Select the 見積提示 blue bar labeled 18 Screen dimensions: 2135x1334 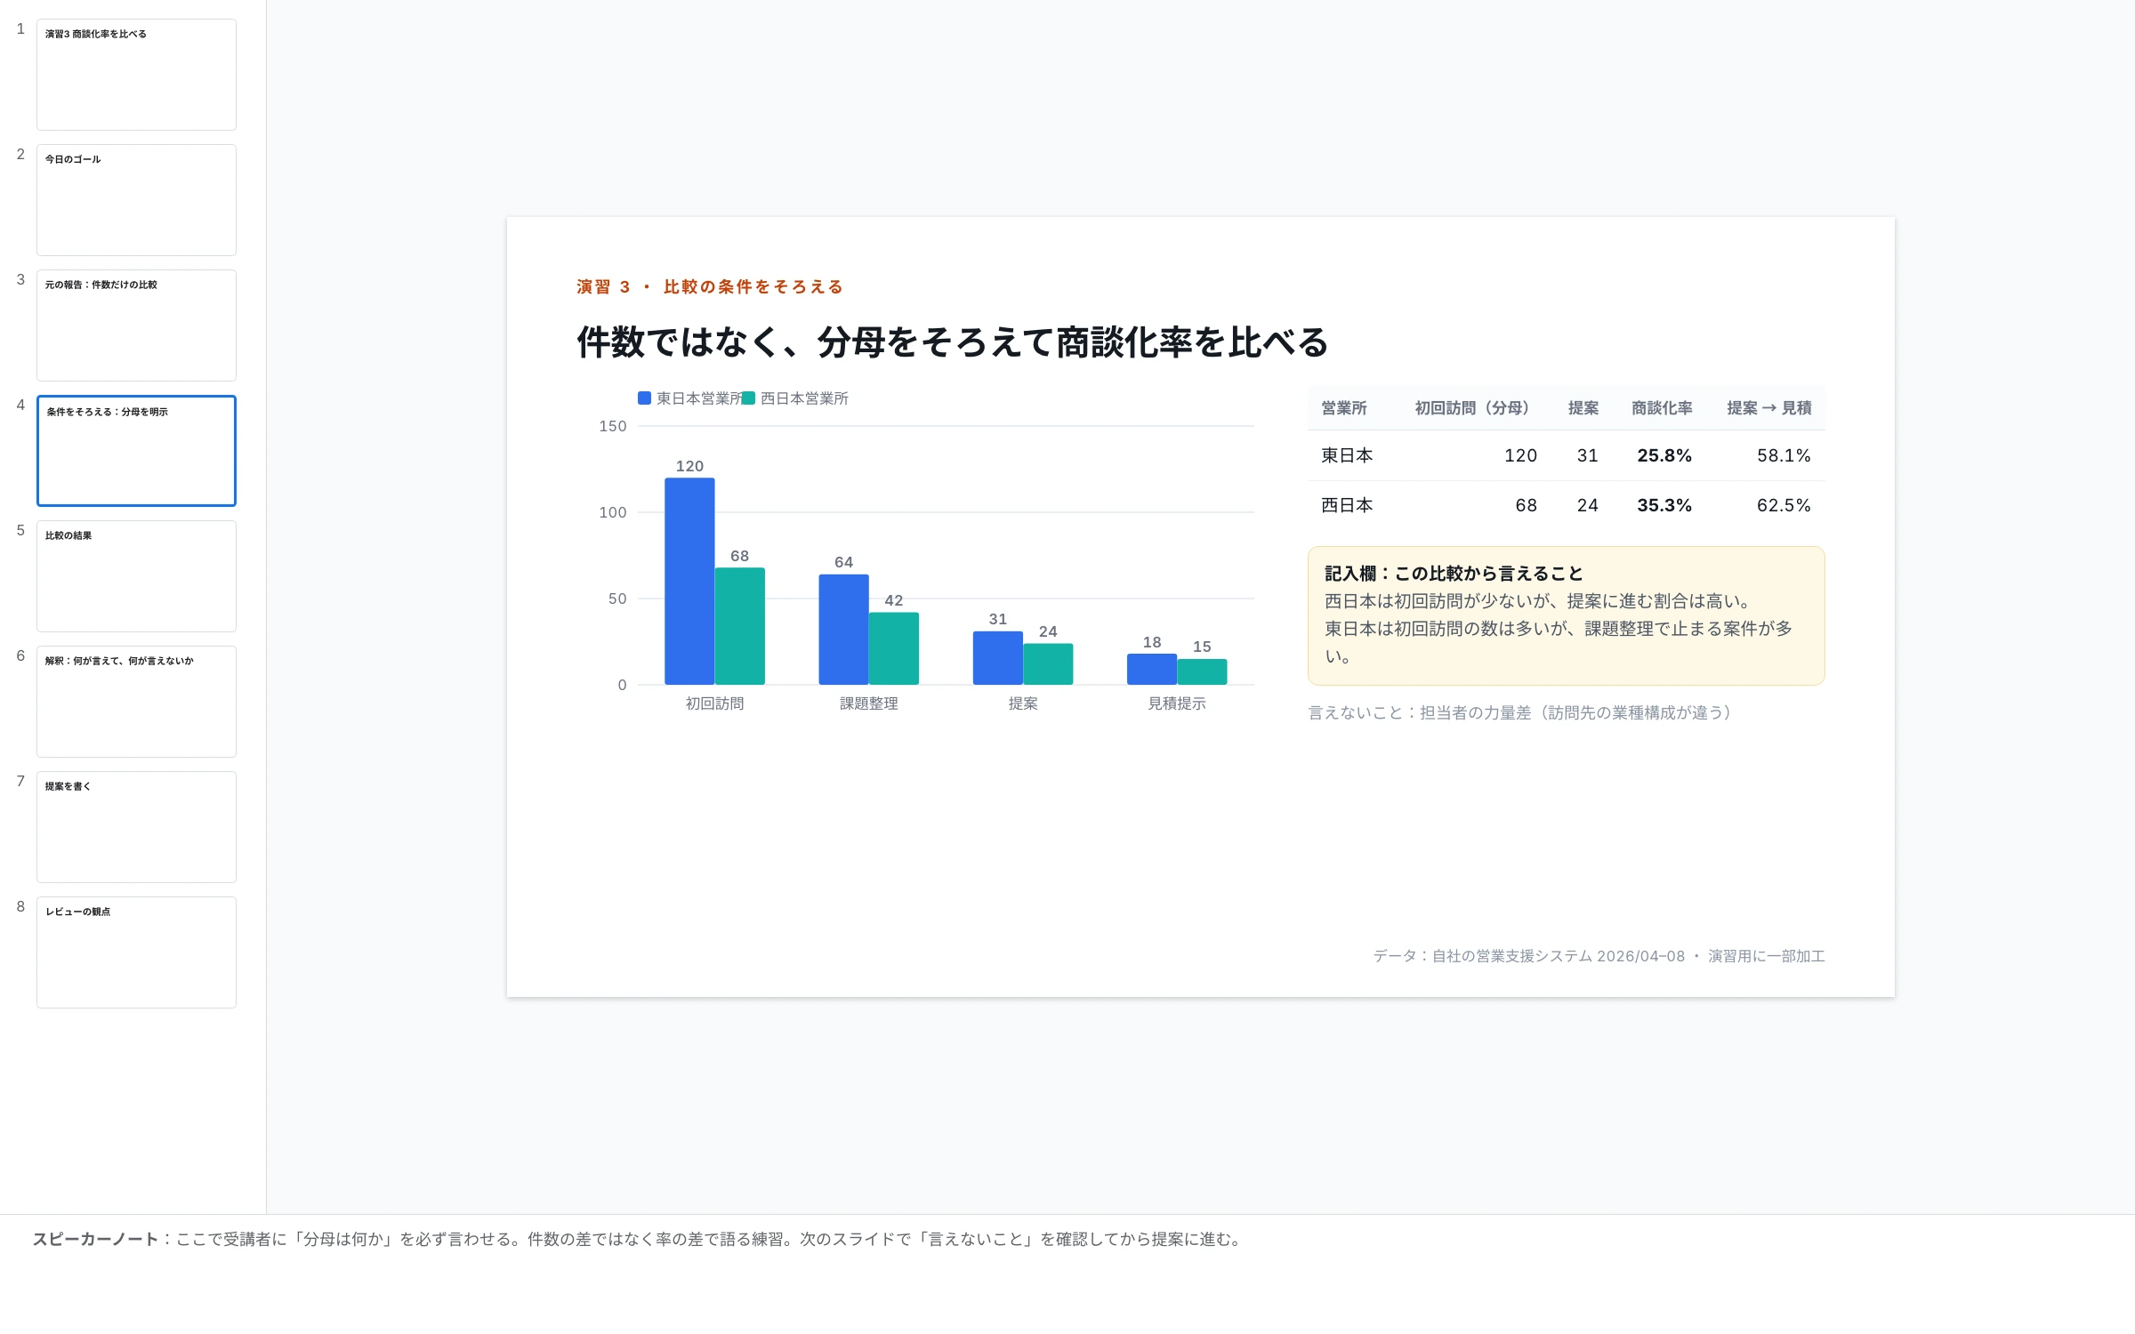[x=1152, y=670]
